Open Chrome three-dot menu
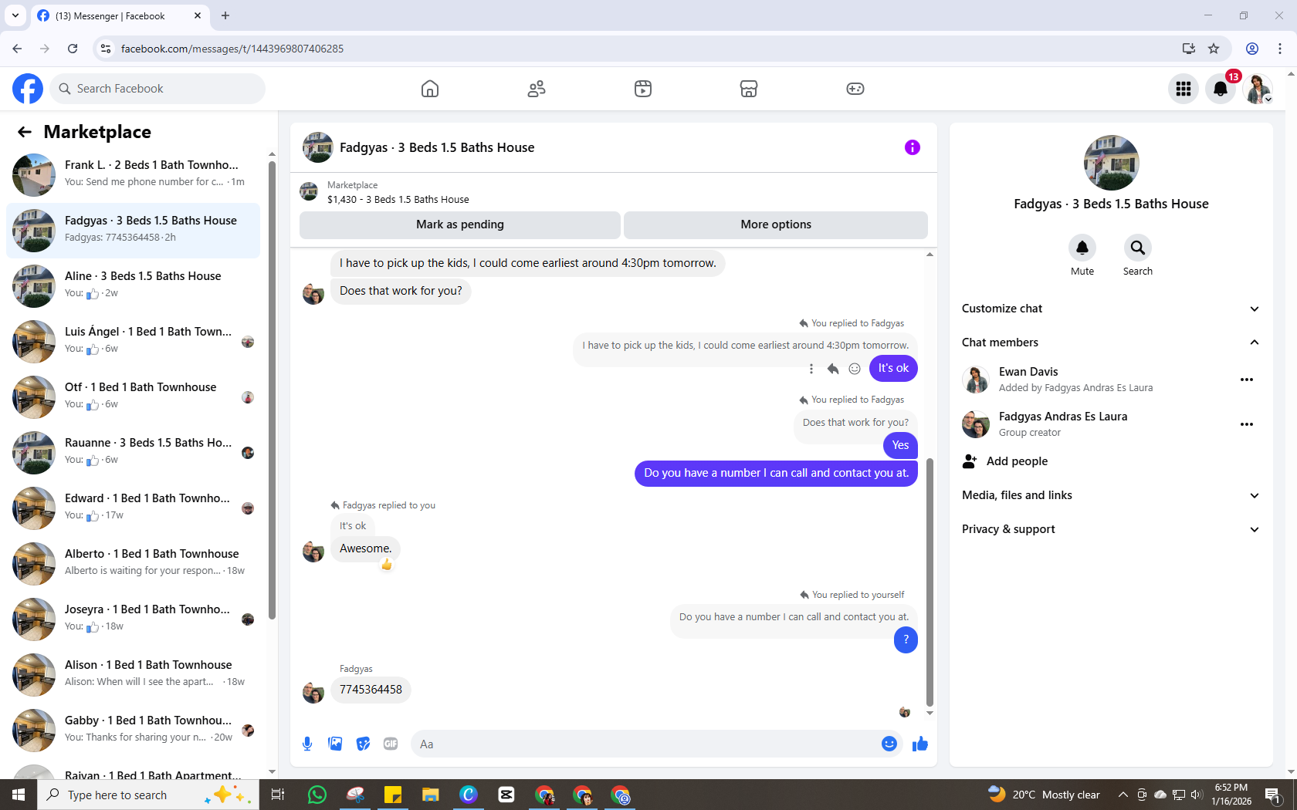1297x810 pixels. tap(1280, 49)
